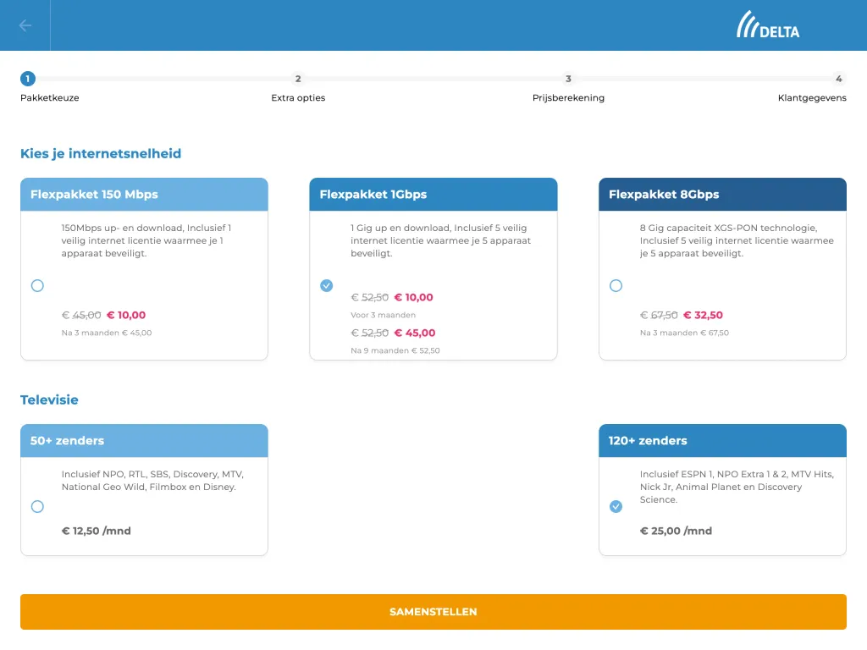Choose the 50+ zenders radio button
Viewport: 867px width, 650px height.
[37, 506]
